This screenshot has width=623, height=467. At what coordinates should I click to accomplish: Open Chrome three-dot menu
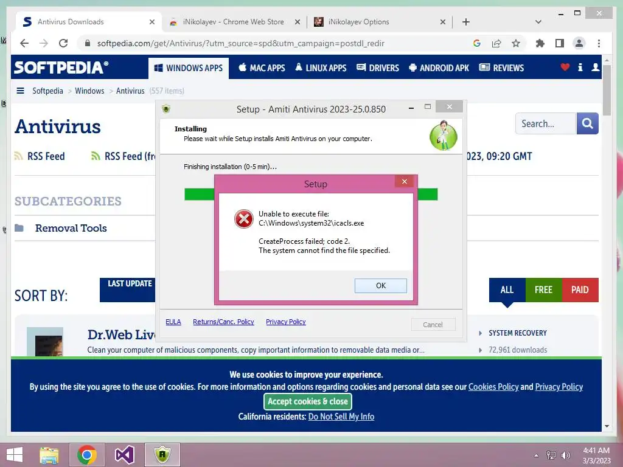[x=599, y=43]
